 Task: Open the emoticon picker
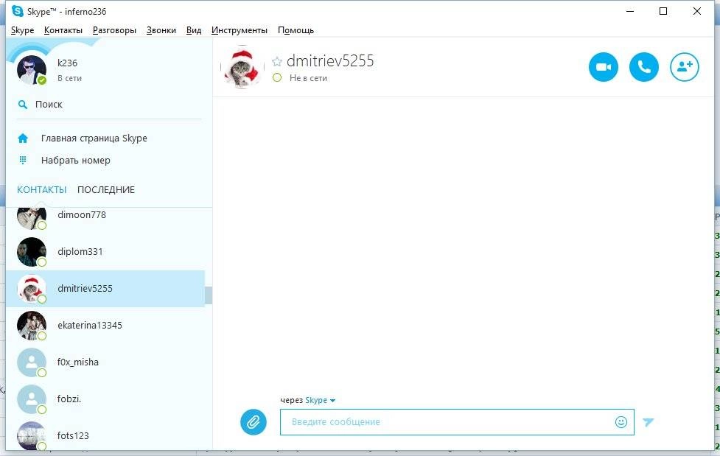point(621,421)
